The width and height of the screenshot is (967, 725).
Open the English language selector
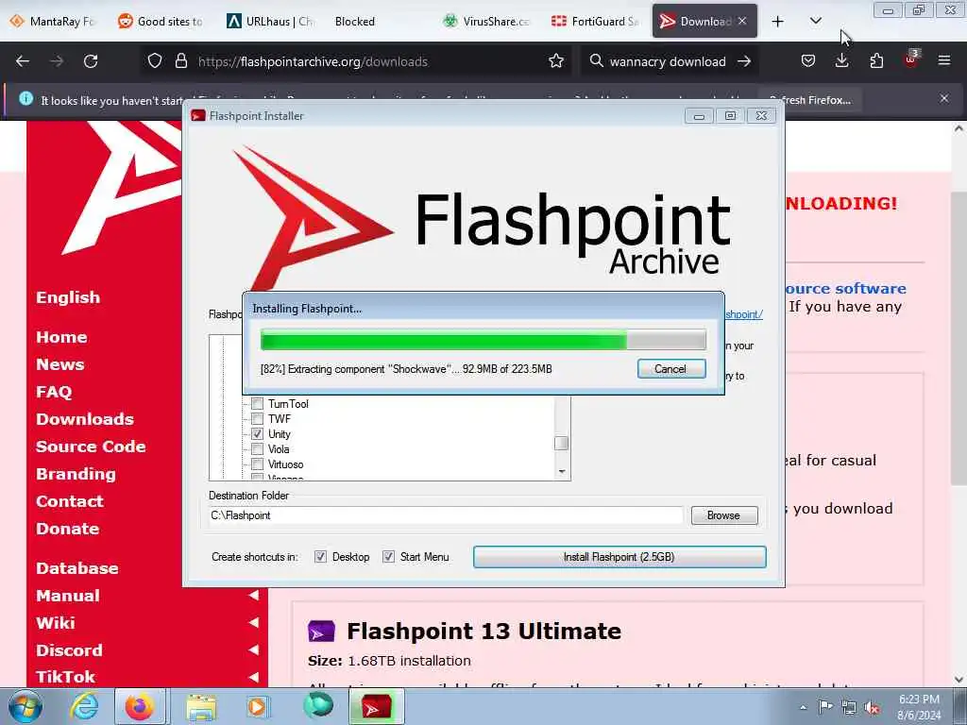click(68, 297)
